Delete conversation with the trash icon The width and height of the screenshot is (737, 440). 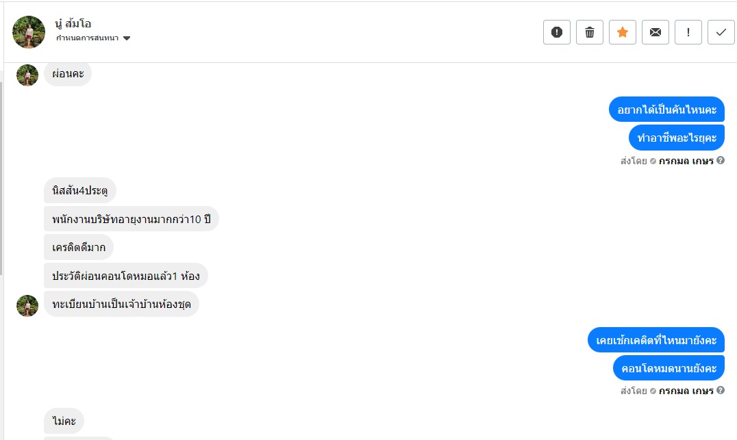[x=590, y=32]
